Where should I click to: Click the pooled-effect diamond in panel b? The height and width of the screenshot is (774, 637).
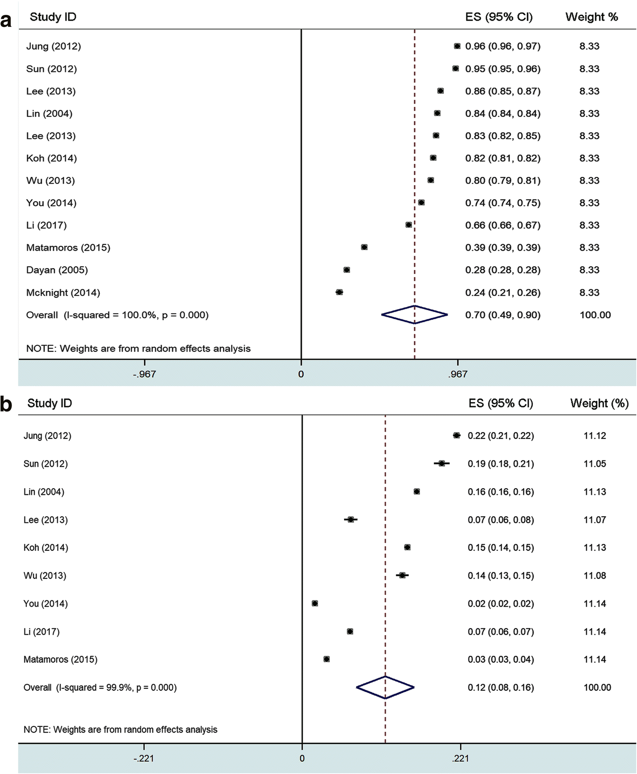385,687
